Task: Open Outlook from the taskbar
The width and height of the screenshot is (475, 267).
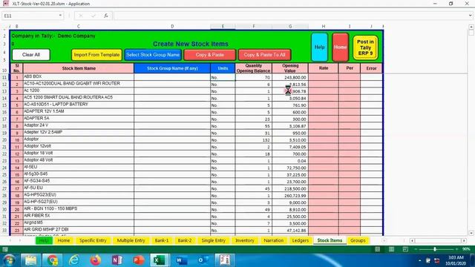Action: [x=203, y=260]
